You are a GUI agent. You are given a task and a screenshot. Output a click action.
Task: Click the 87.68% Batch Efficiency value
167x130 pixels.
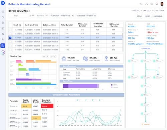point(93,58)
